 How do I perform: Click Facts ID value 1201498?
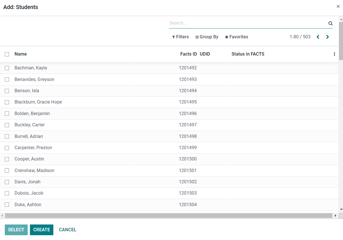tap(188, 136)
